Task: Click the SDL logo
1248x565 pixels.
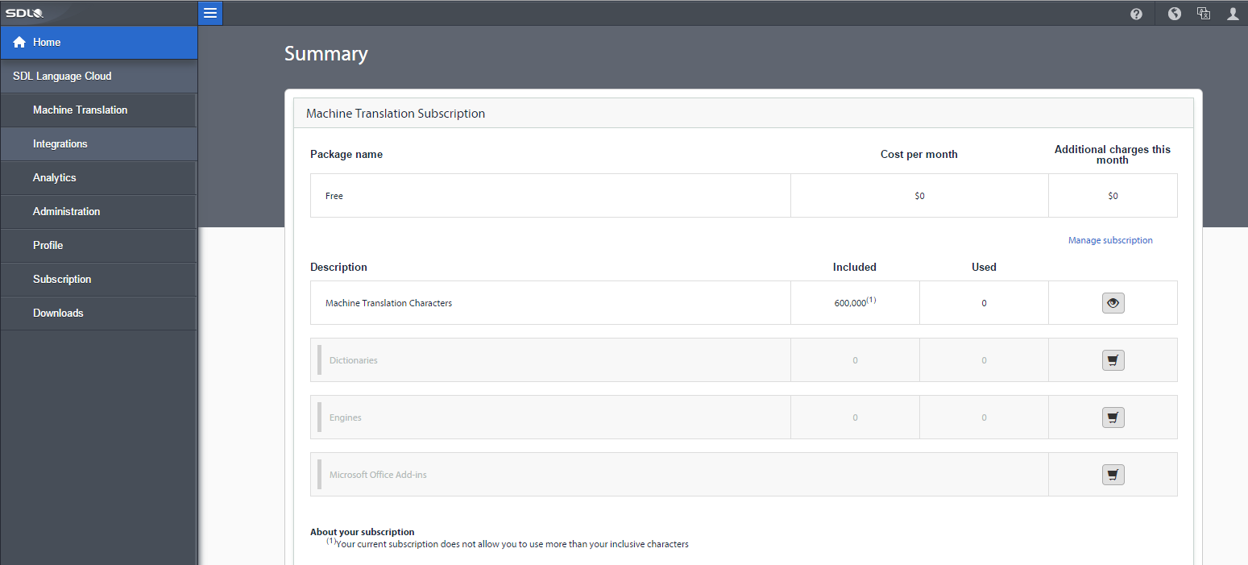Action: coord(25,13)
